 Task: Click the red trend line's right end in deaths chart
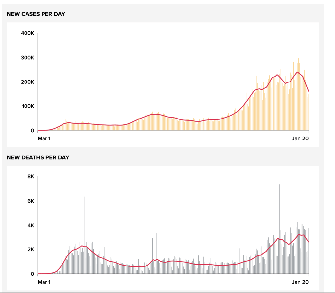309,242
